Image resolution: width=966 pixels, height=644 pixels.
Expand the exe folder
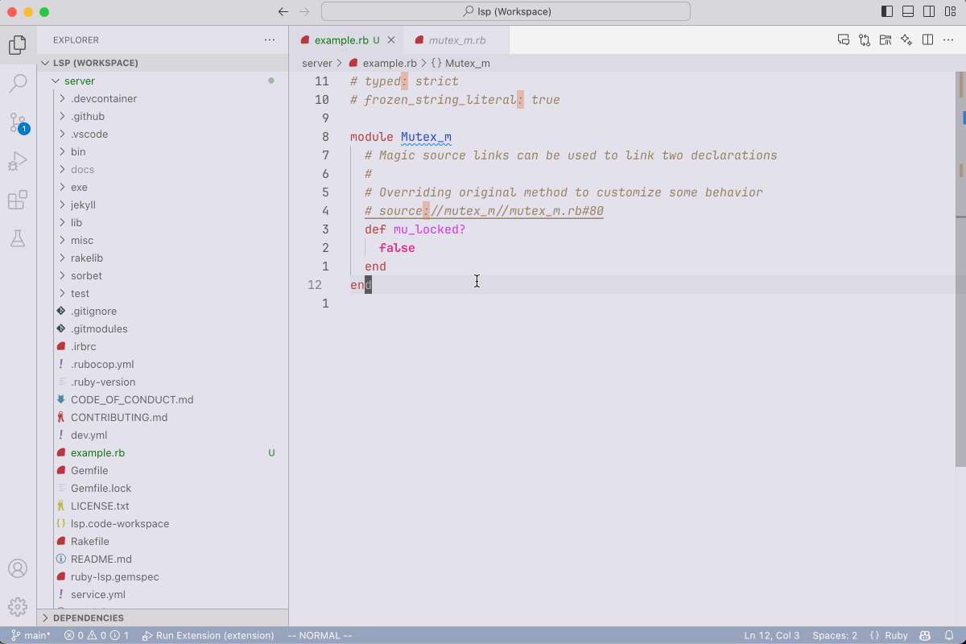tap(163, 187)
